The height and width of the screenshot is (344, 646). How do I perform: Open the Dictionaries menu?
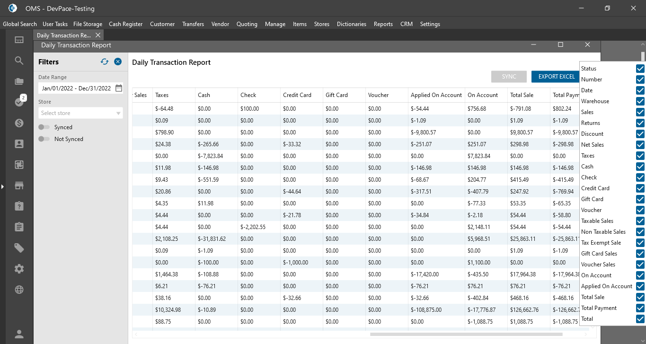pos(351,24)
